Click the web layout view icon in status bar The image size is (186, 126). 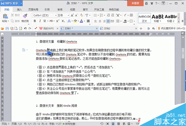(124, 124)
